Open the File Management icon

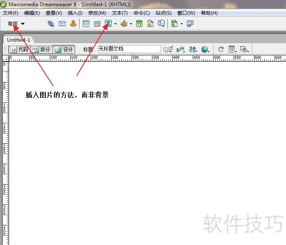[x=193, y=49]
